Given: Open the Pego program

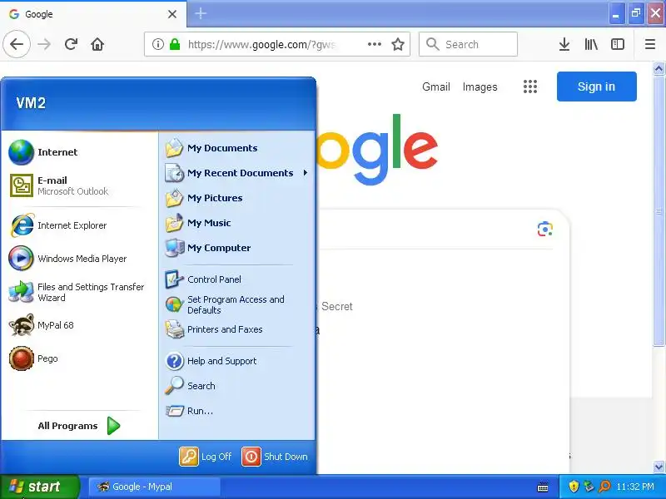Looking at the screenshot, I should click(x=80, y=358).
